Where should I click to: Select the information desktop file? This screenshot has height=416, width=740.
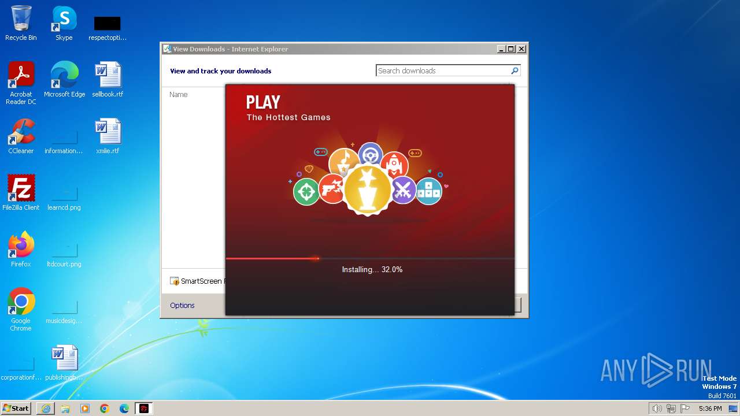tap(64, 141)
